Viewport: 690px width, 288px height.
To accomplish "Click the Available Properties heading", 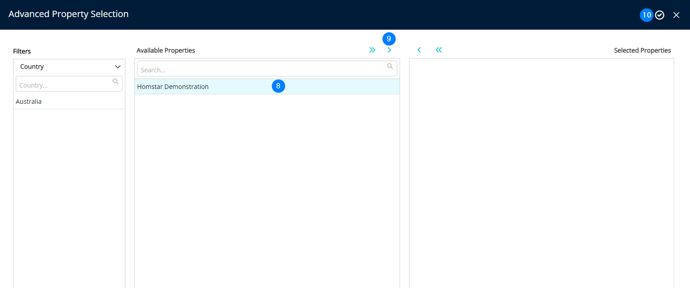I will pos(166,50).
